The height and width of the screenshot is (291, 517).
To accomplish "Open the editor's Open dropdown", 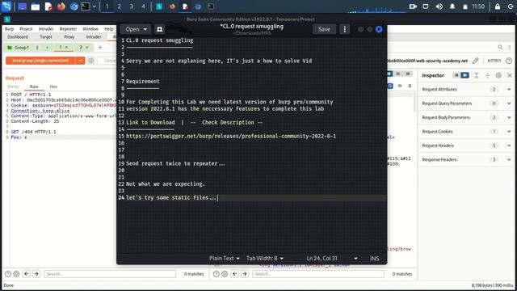I will (136, 29).
